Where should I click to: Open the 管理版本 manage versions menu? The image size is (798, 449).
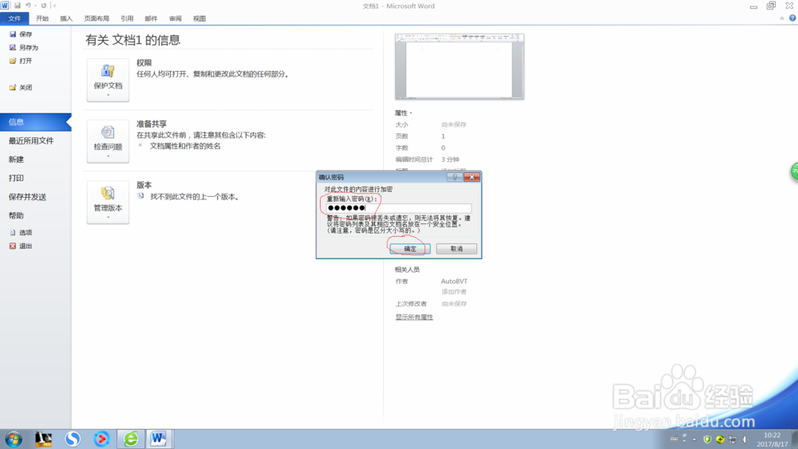108,203
